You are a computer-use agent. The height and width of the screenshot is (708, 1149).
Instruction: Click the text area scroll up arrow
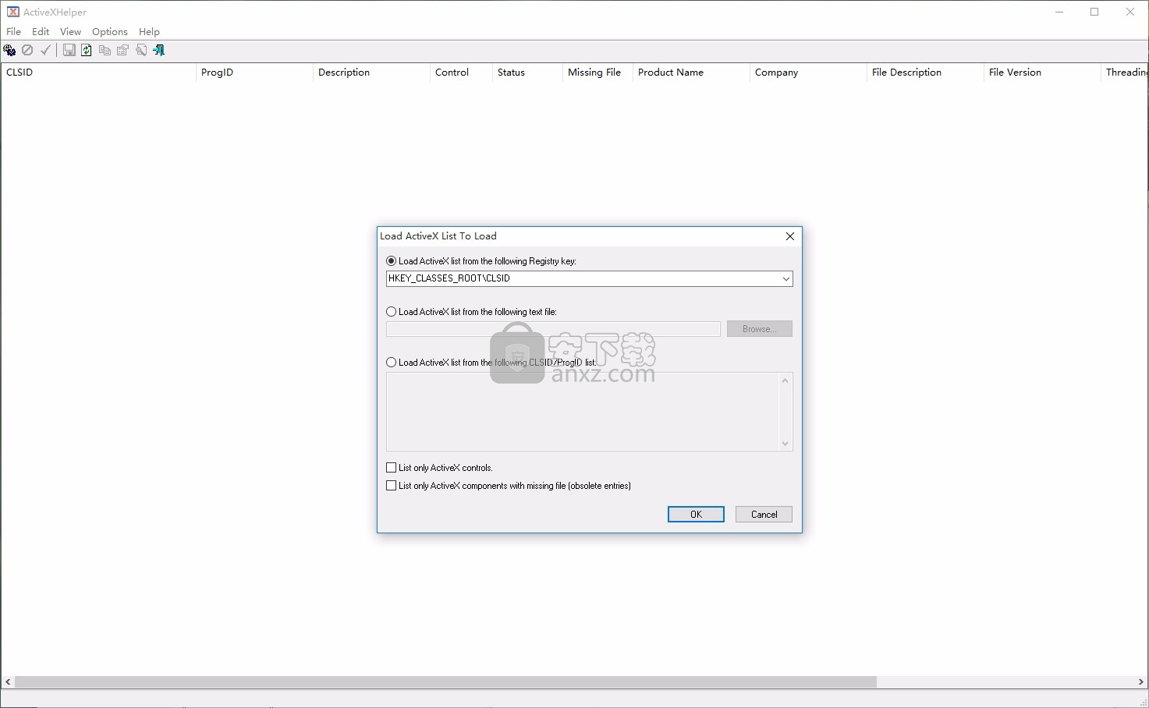786,381
